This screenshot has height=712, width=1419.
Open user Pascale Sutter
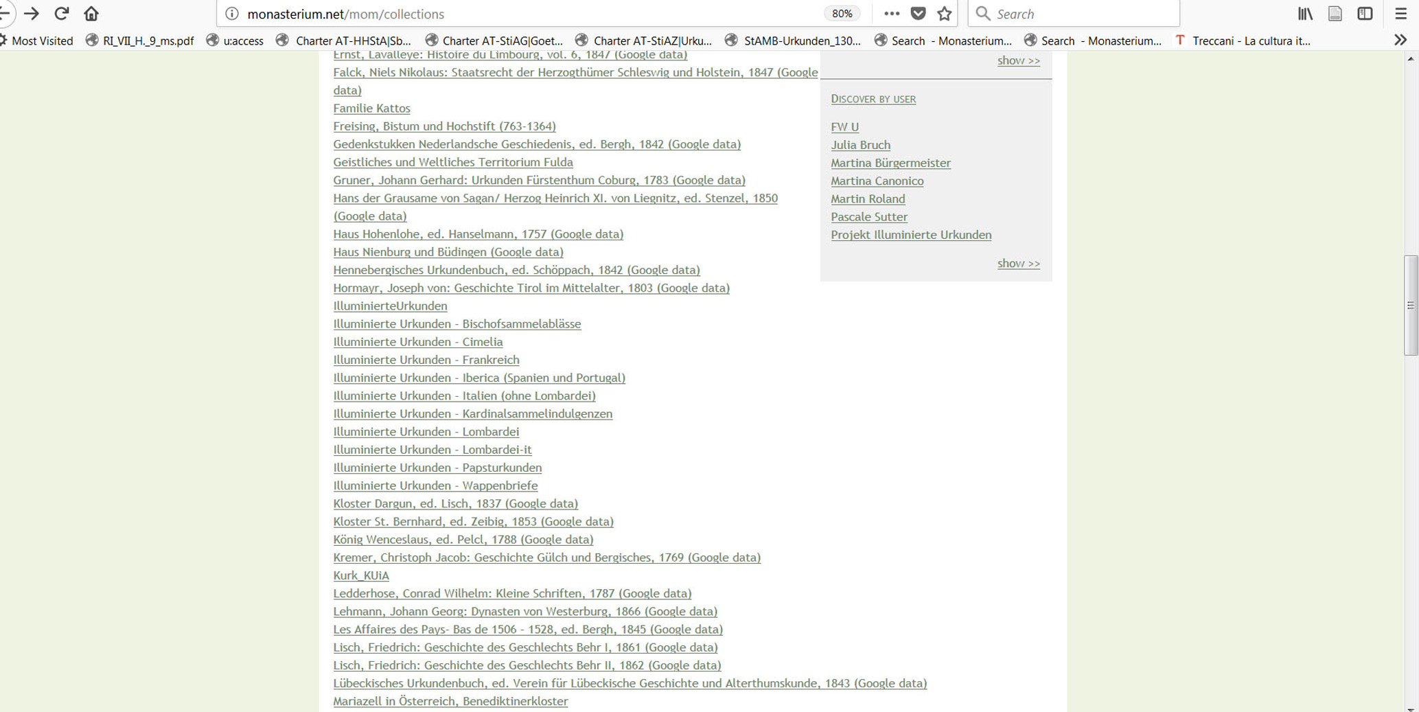[868, 216]
